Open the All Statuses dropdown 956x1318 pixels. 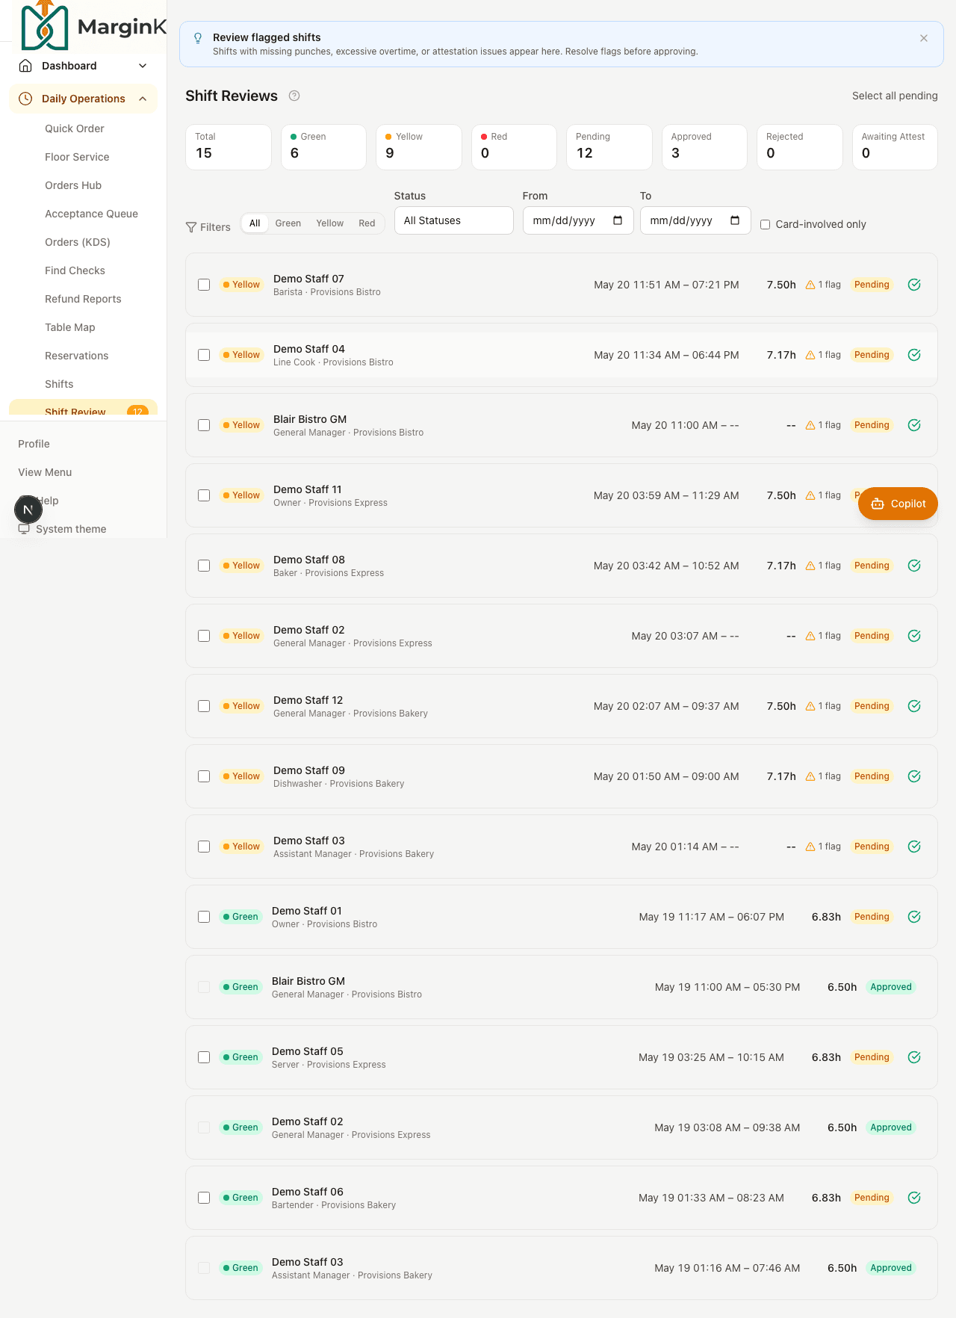point(454,220)
